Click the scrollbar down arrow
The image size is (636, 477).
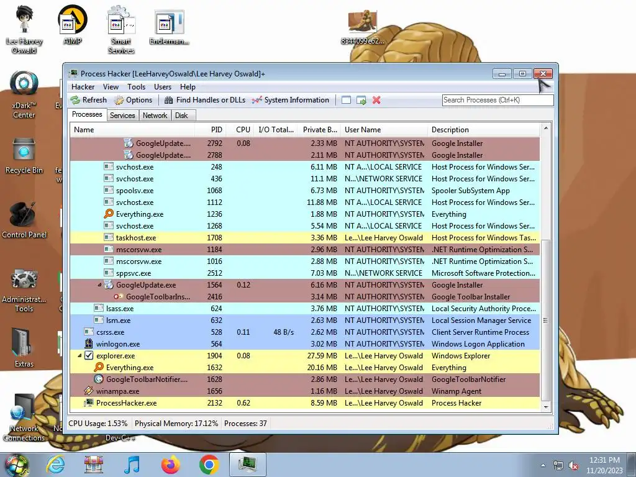pyautogui.click(x=545, y=407)
